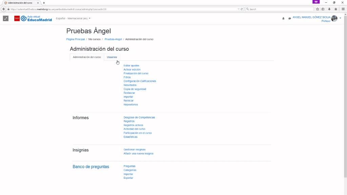Open the Editar ajustes link
The height and width of the screenshot is (195, 347).
131,66
